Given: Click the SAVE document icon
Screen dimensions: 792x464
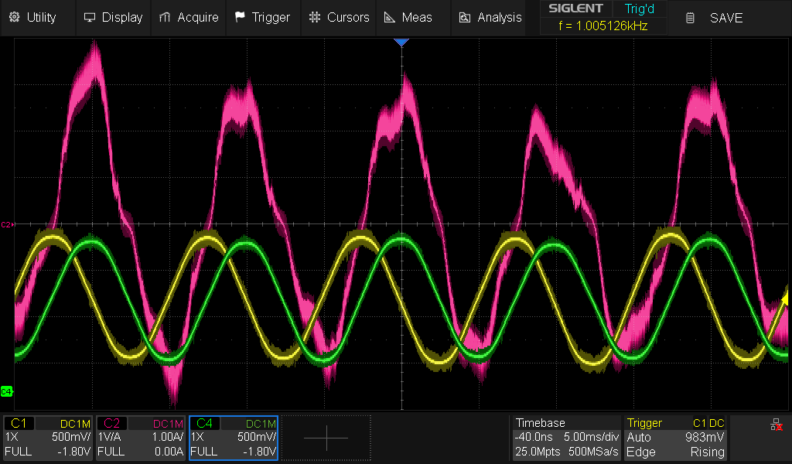Looking at the screenshot, I should 690,18.
